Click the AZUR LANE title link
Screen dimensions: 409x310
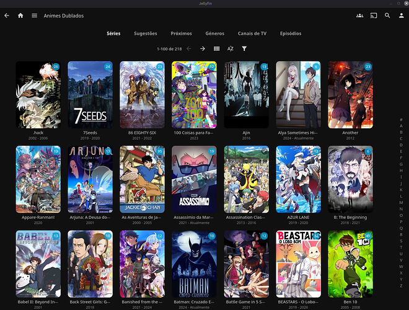299,218
